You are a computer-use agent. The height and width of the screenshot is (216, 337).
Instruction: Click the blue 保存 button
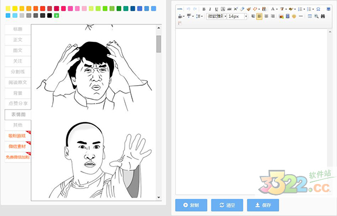point(263,205)
